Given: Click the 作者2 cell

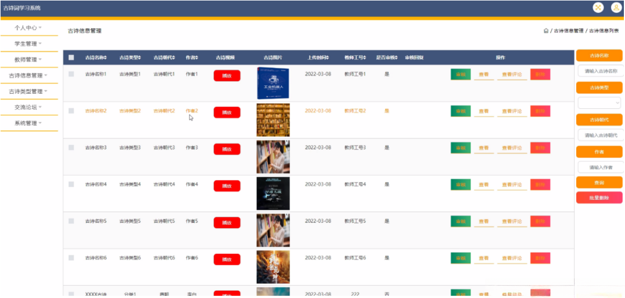Looking at the screenshot, I should click(192, 111).
